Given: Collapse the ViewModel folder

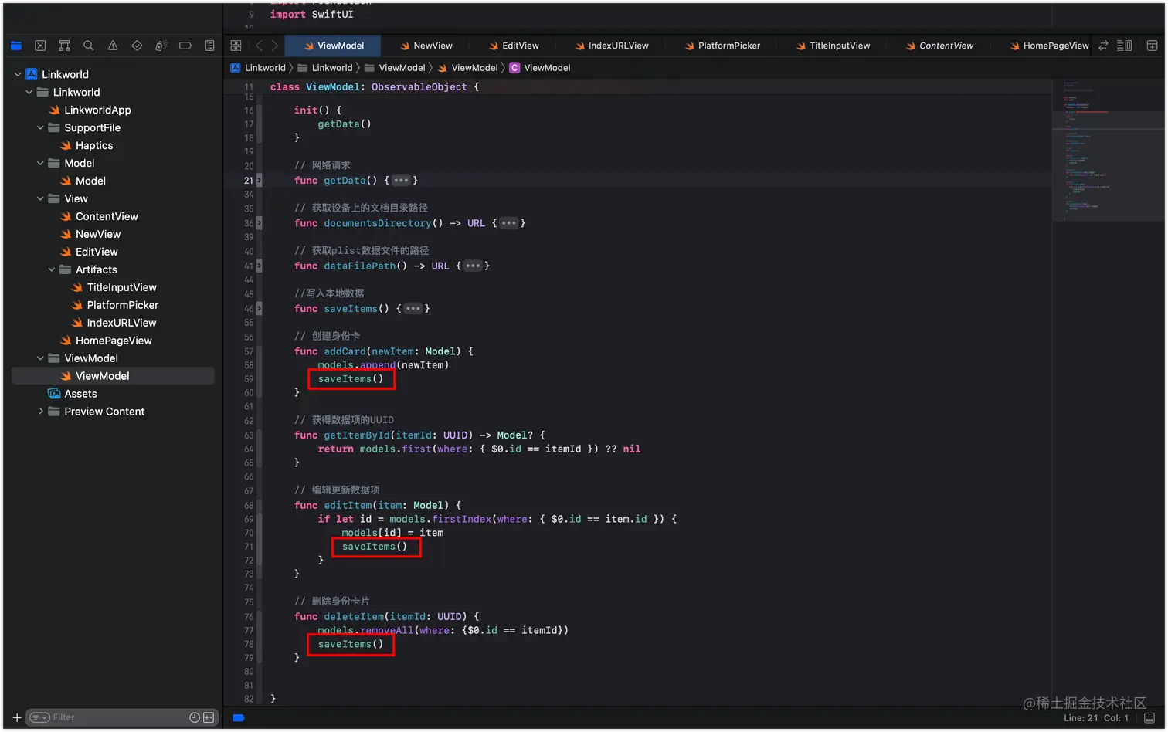Looking at the screenshot, I should pyautogui.click(x=40, y=358).
